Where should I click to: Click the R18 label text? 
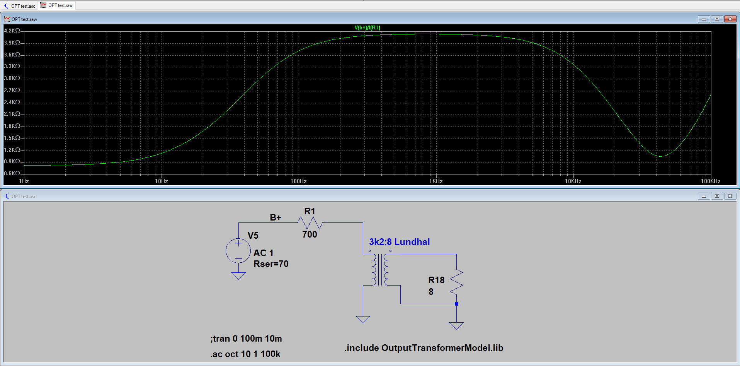pos(436,280)
